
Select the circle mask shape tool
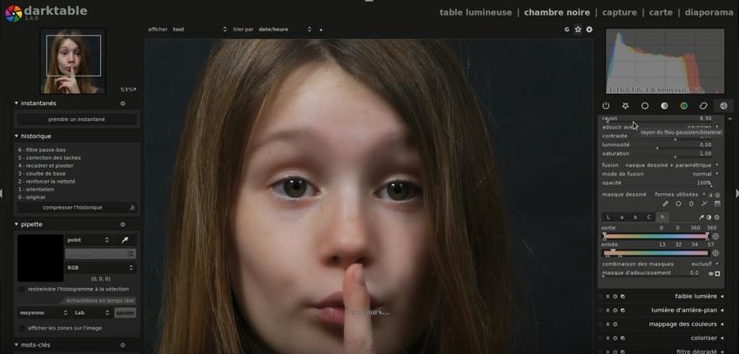678,204
